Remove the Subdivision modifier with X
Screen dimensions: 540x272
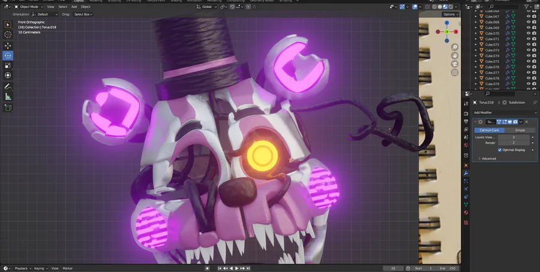(x=527, y=122)
